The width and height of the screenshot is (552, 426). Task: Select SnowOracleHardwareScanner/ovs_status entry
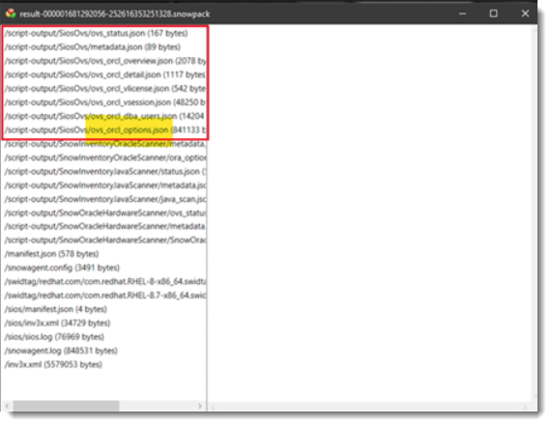point(105,213)
